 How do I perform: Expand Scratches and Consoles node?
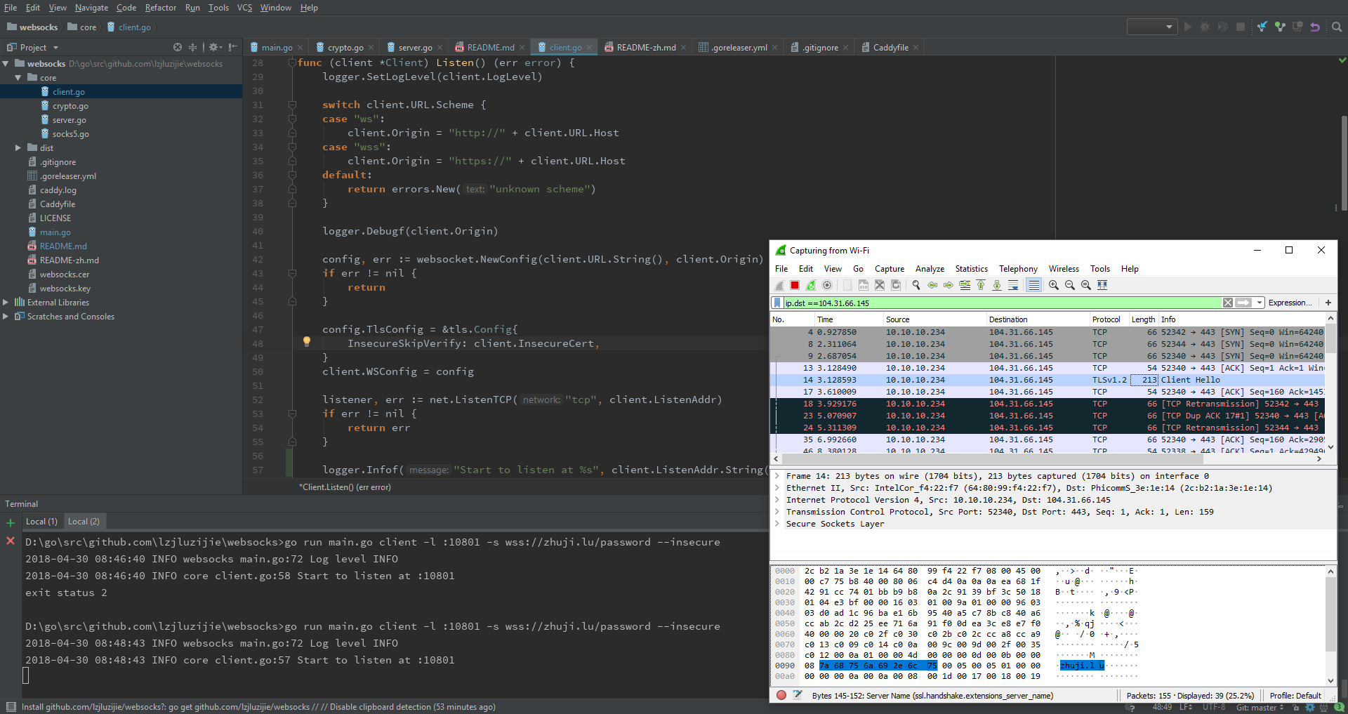coord(6,316)
